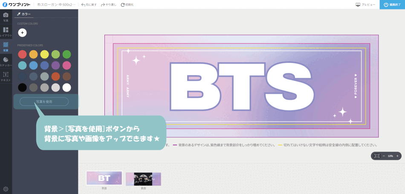
Task: Open プレビュー (Preview) mode
Action: [365, 4]
